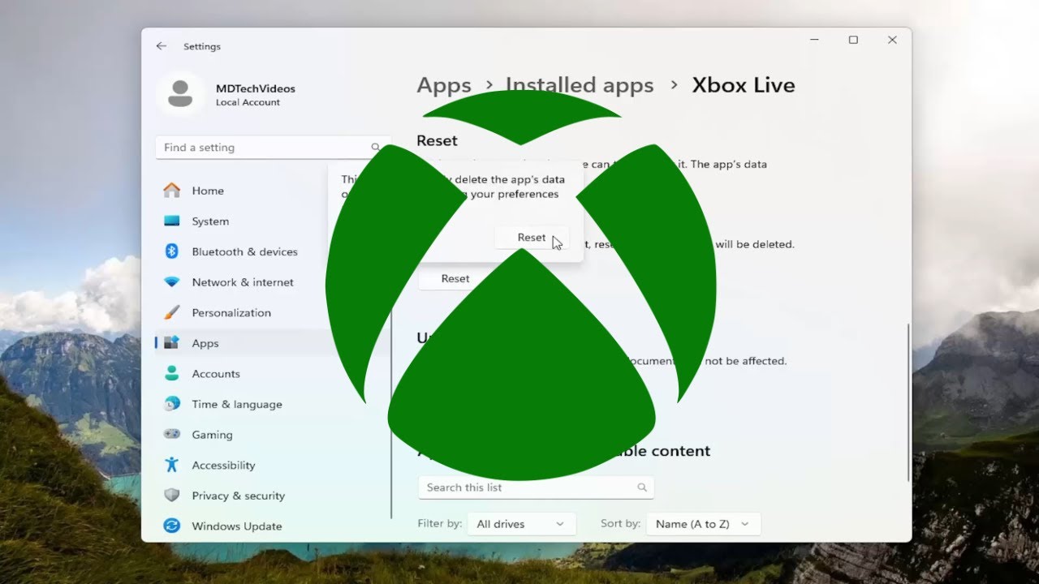Open the Filter by All drives dropdown

click(521, 524)
